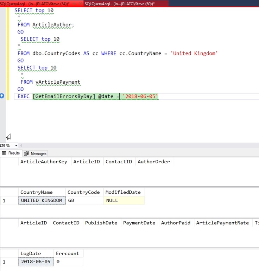Pin the Steve (54) query tab

coord(74,3)
